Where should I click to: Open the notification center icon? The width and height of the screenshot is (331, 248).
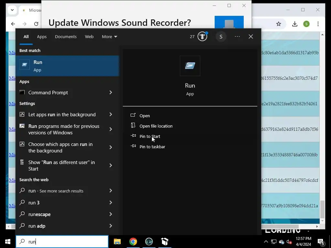tap(321, 242)
